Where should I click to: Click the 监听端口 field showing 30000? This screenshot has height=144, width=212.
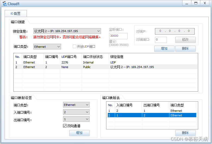(118, 36)
